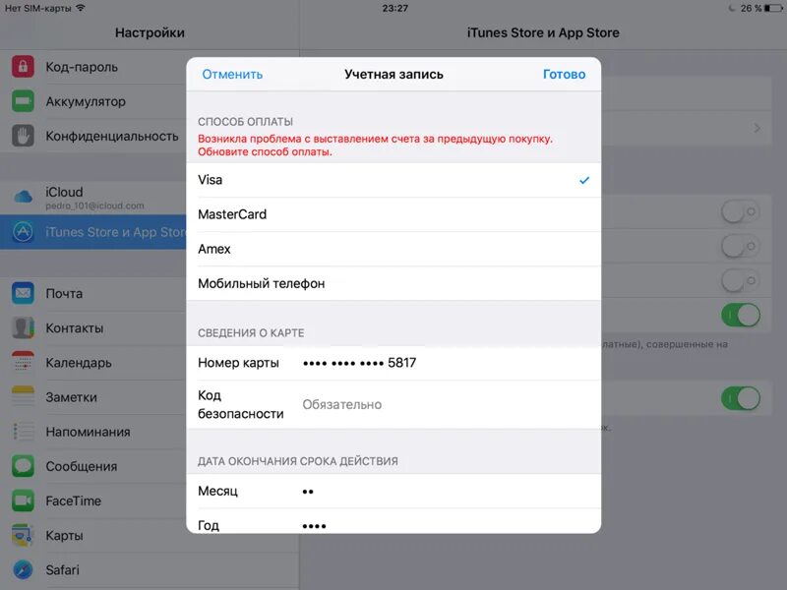Tap the Maps (Карты) icon
The image size is (787, 590).
(23, 535)
